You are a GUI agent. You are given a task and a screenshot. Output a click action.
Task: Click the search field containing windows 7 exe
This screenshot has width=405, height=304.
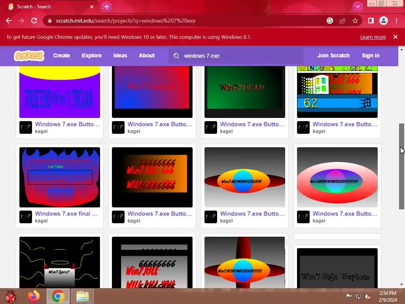(237, 56)
